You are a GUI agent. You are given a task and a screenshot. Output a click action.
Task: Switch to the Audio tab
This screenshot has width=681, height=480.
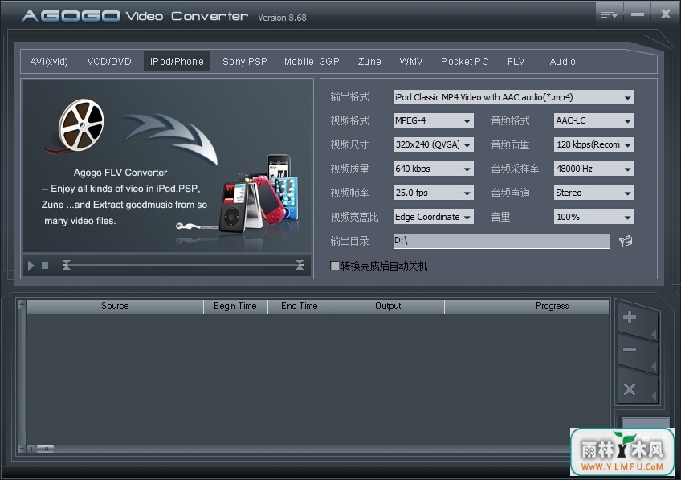[x=562, y=62]
